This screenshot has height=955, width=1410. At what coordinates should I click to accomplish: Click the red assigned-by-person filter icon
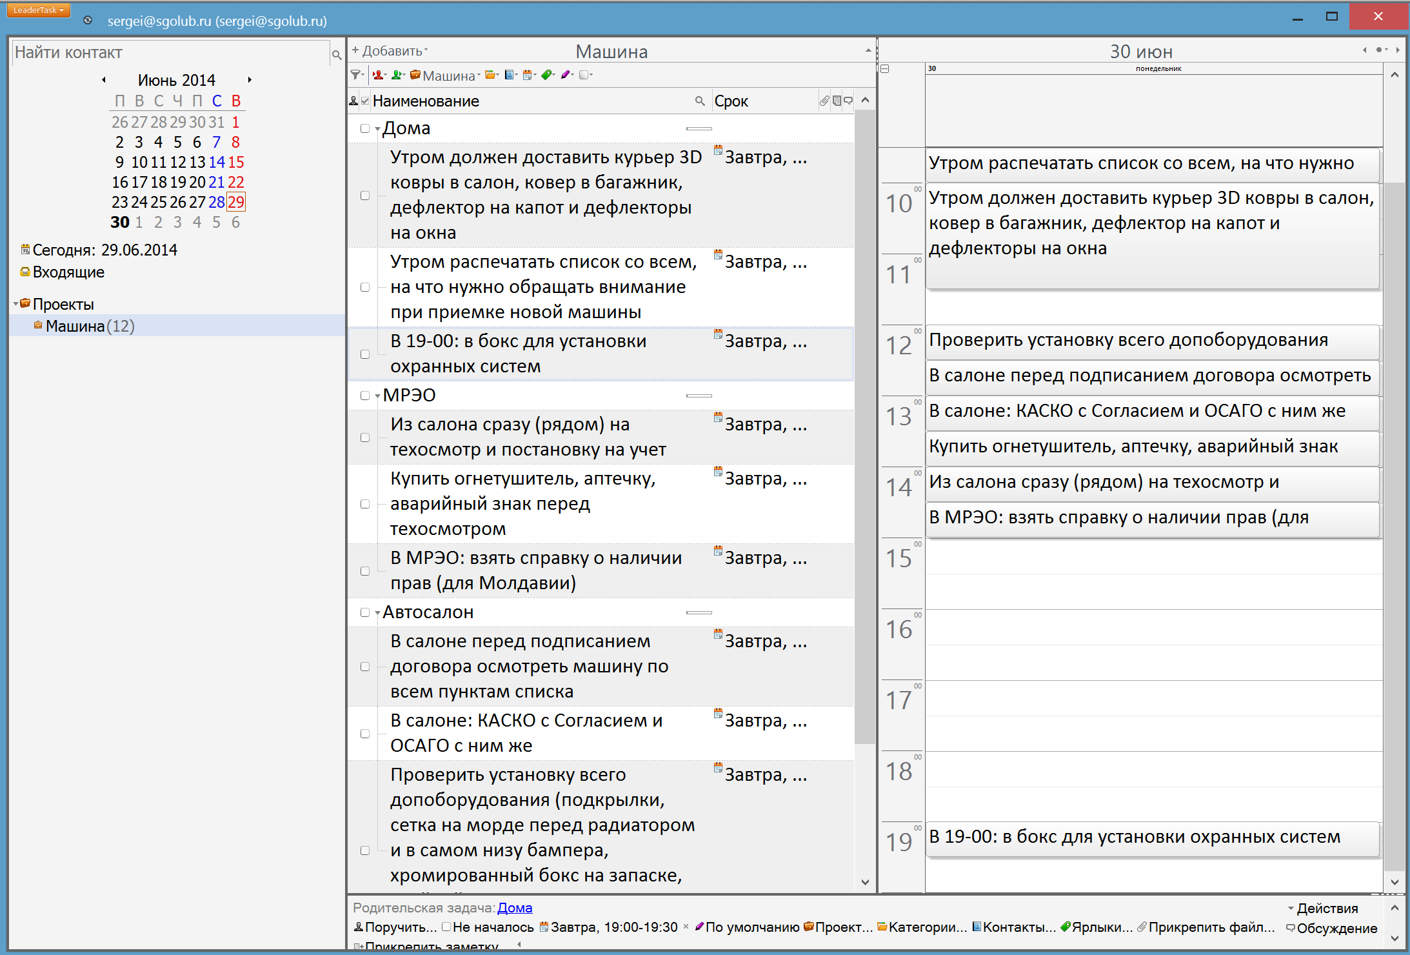(x=378, y=75)
